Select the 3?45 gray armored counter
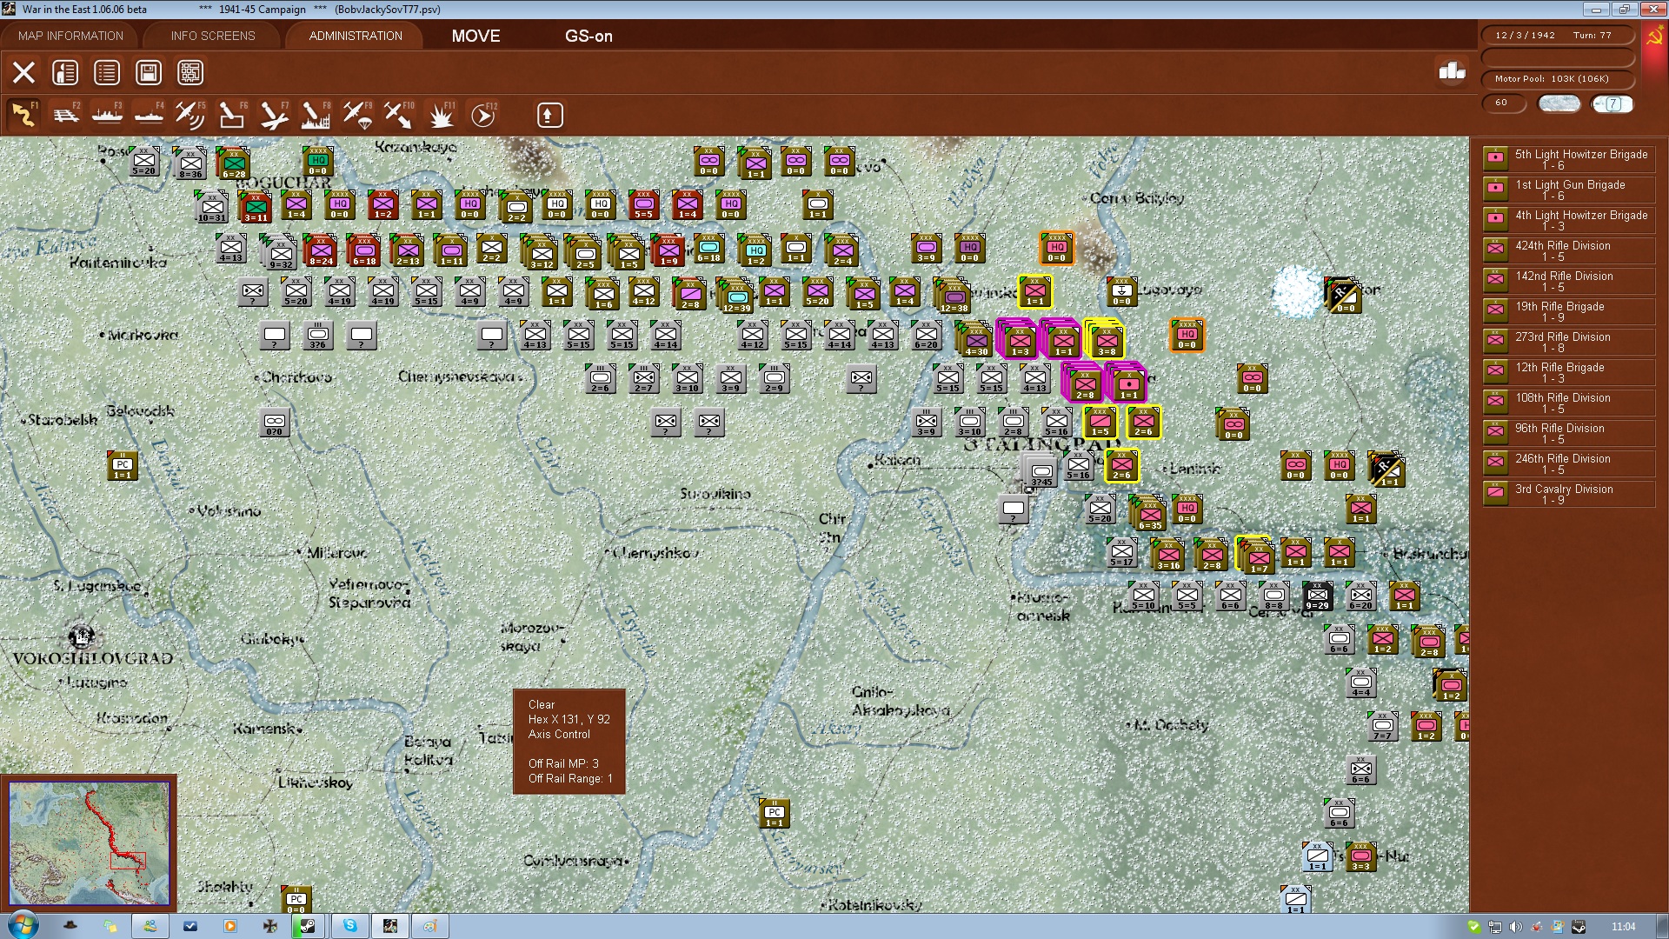 coord(1041,471)
